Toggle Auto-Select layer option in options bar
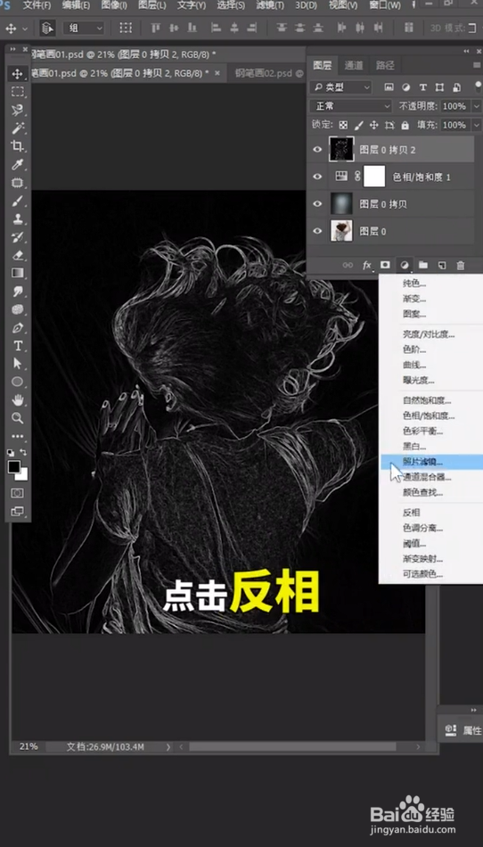 pyautogui.click(x=47, y=29)
